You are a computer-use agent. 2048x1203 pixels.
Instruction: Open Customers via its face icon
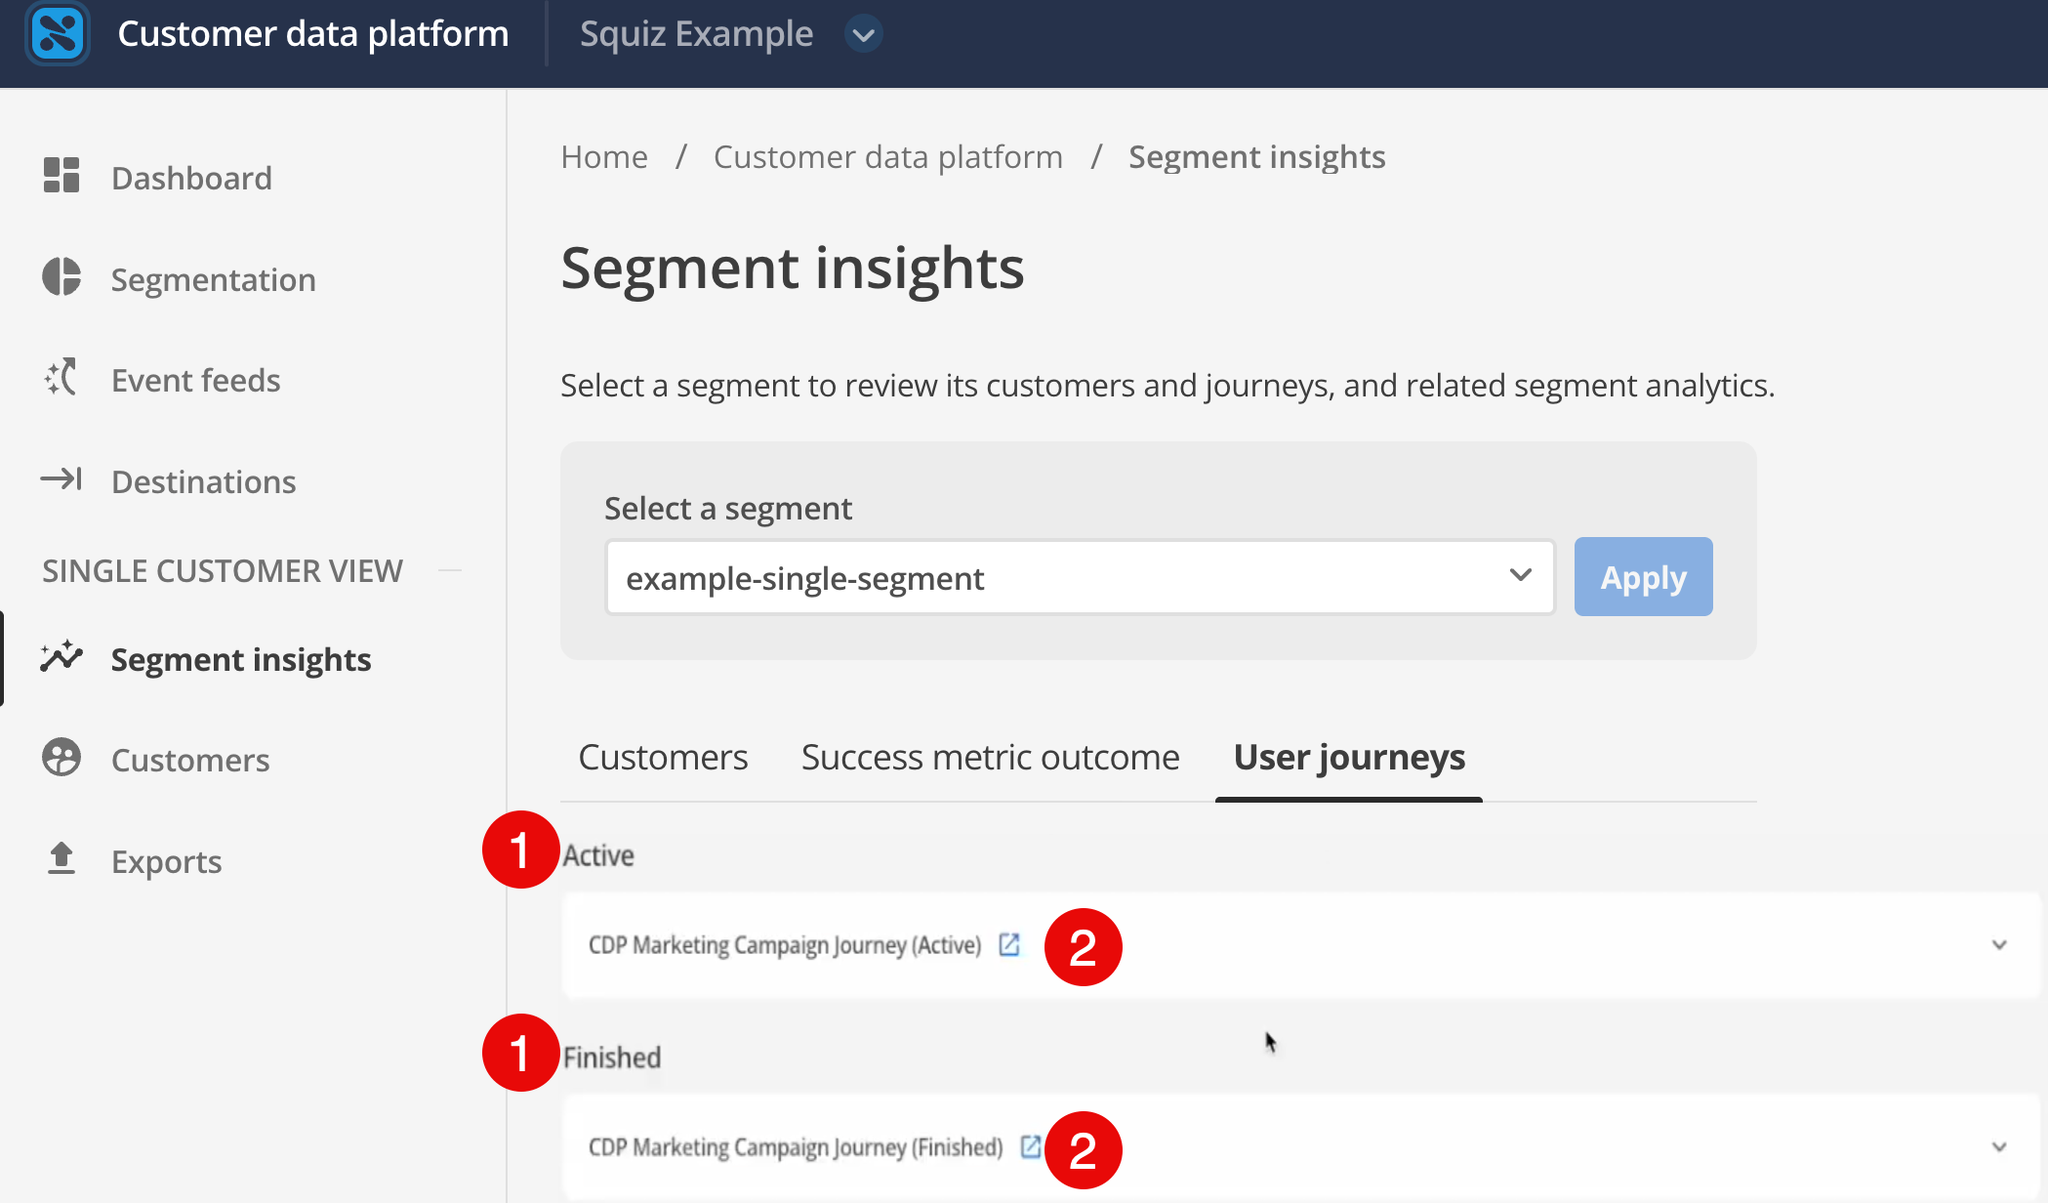(61, 759)
